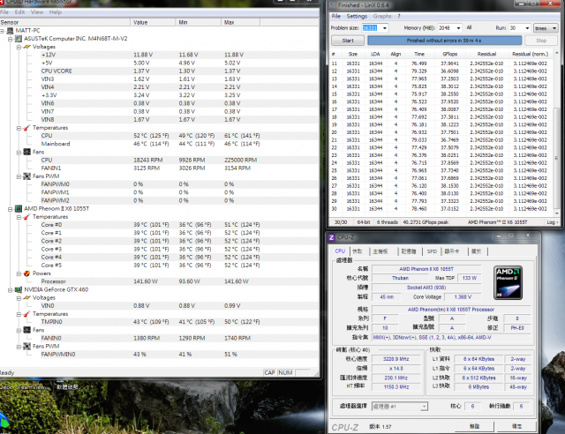Open the ? help menu in LinX
565x434 pixels.
point(399,16)
